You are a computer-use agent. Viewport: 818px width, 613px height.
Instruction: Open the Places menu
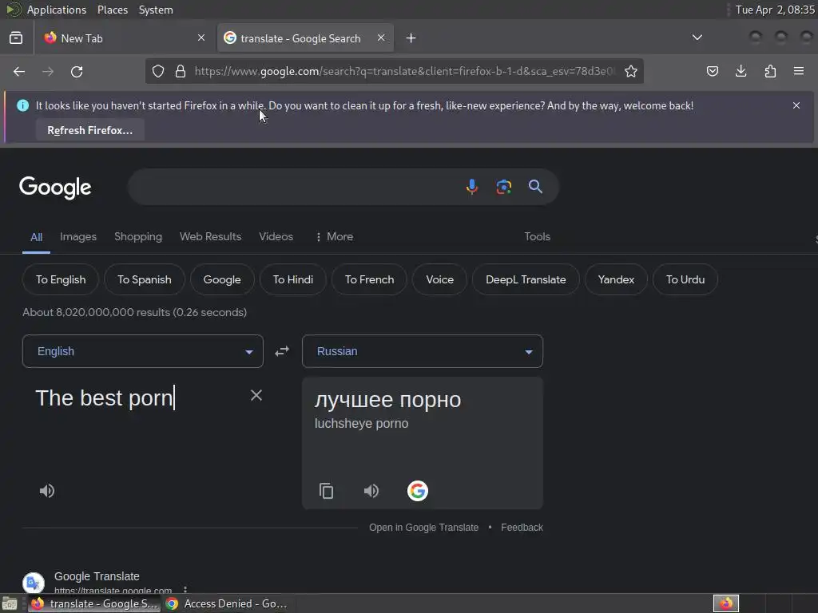click(x=113, y=10)
